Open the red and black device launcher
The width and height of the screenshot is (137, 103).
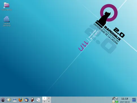point(32,100)
